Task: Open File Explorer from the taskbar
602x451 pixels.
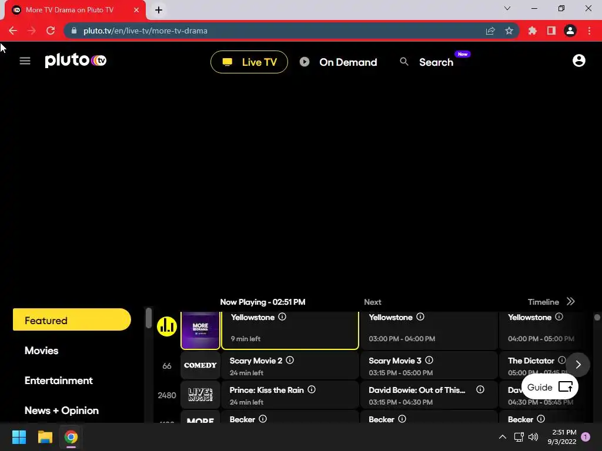Action: click(x=45, y=437)
